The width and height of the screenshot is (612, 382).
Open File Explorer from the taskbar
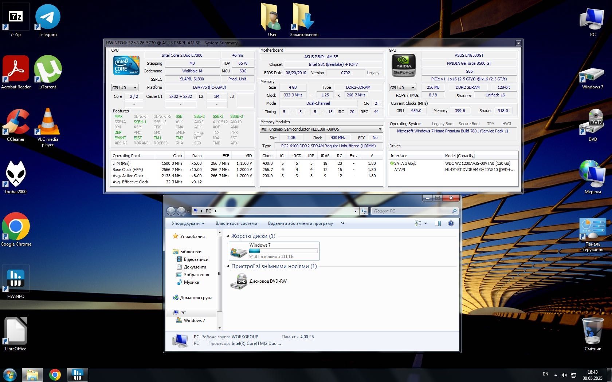point(32,375)
